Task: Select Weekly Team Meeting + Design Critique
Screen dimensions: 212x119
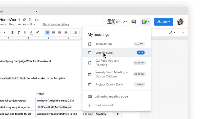Action: coord(116,74)
